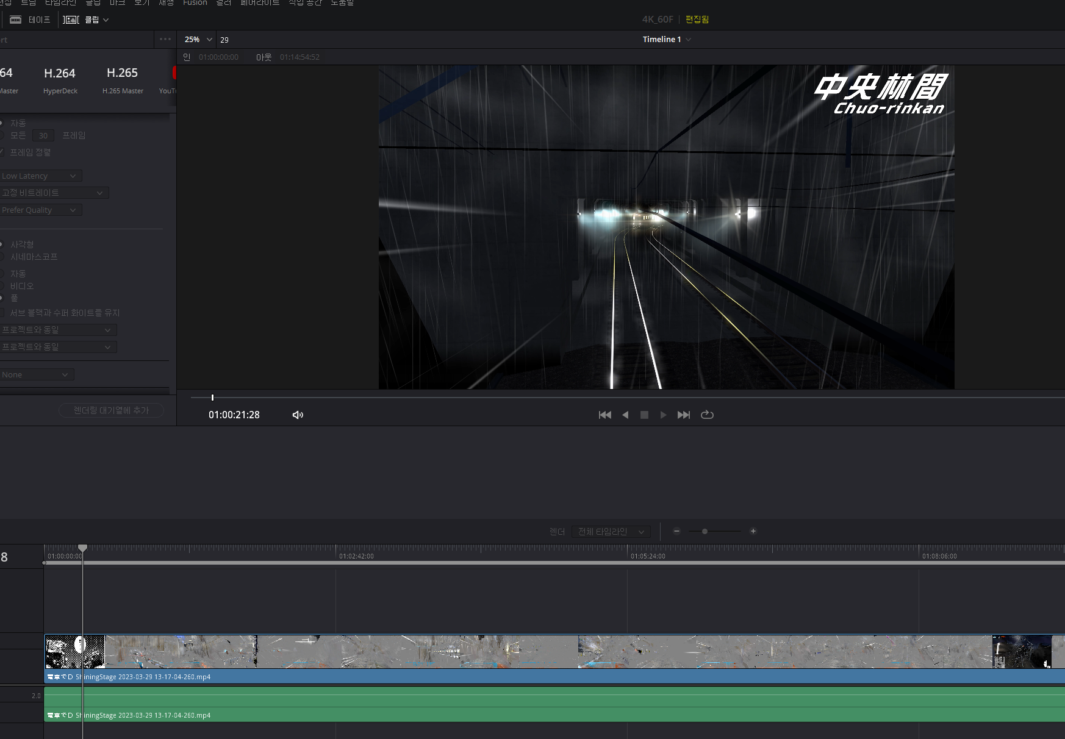Expand the Timeline 1 dropdown
This screenshot has height=739, width=1065.
(667, 39)
